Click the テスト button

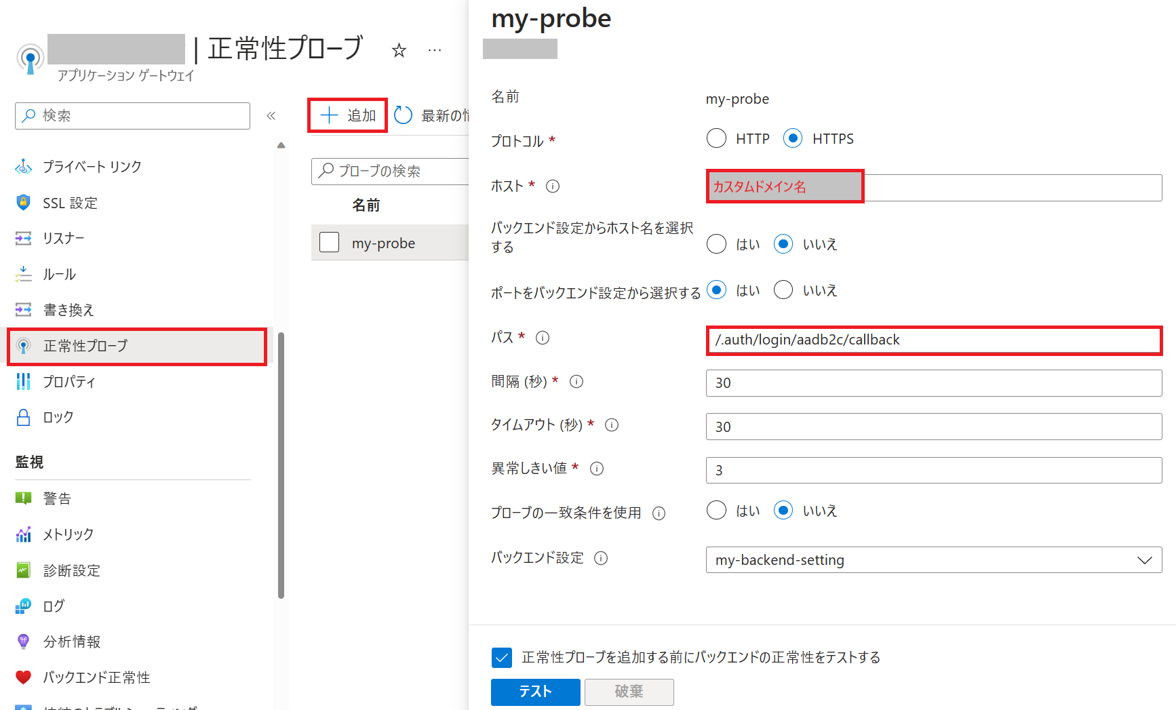click(x=535, y=692)
